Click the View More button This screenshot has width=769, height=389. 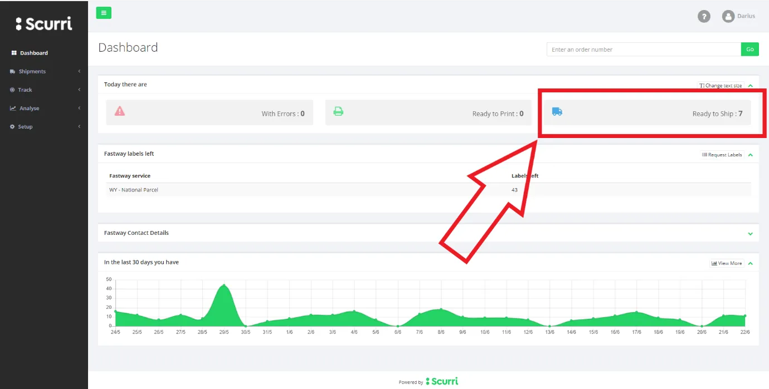tap(727, 263)
